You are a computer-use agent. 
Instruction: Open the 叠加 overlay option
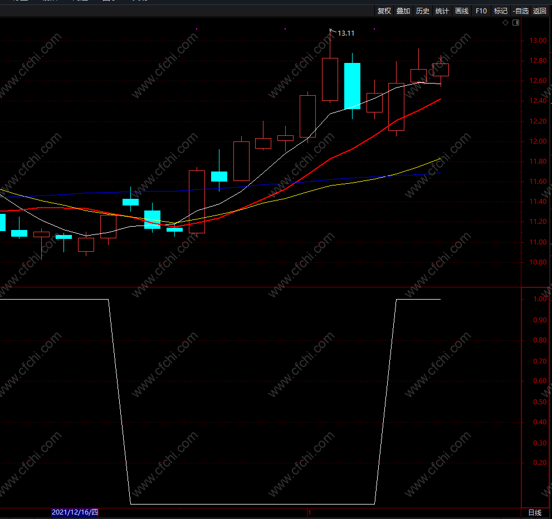[403, 11]
